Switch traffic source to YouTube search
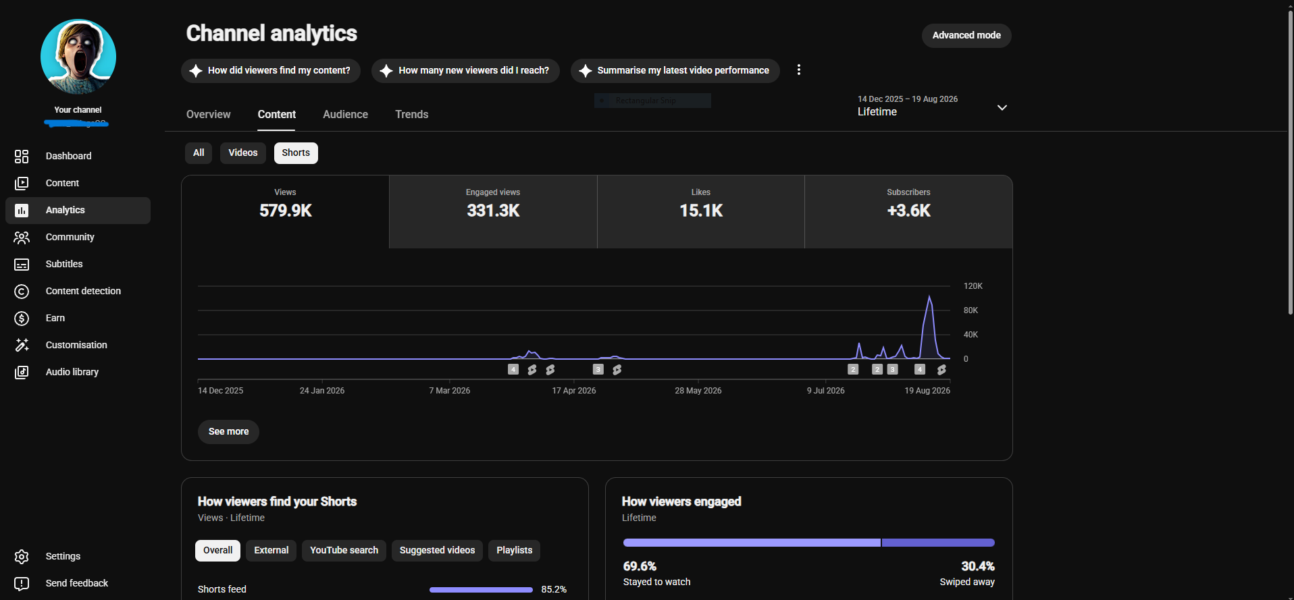The height and width of the screenshot is (600, 1294). click(x=344, y=551)
